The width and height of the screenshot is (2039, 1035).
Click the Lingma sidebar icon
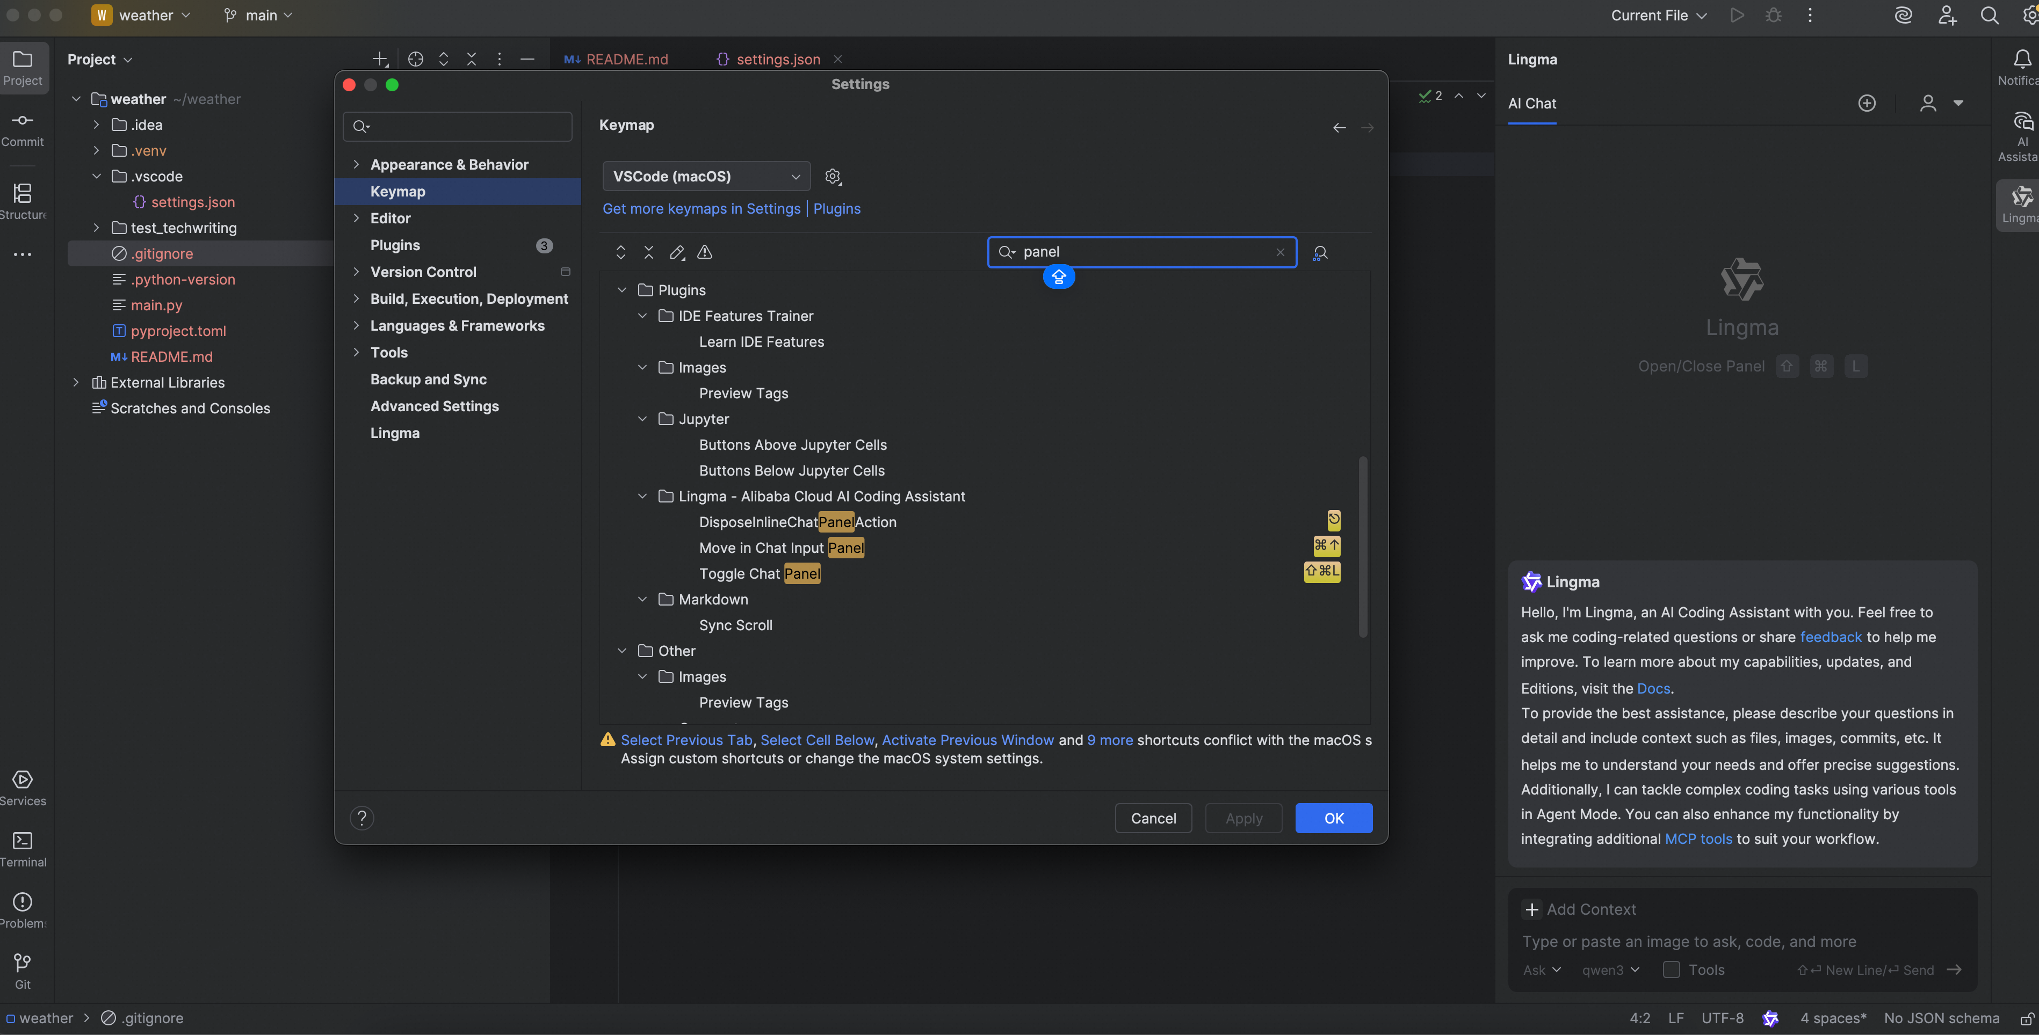tap(2021, 204)
